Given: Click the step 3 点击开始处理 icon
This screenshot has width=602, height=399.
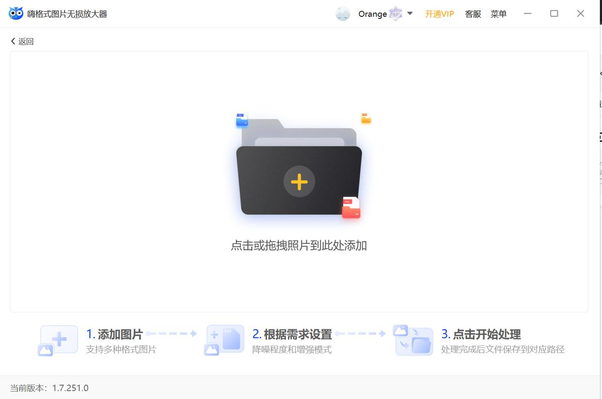Looking at the screenshot, I should [413, 340].
